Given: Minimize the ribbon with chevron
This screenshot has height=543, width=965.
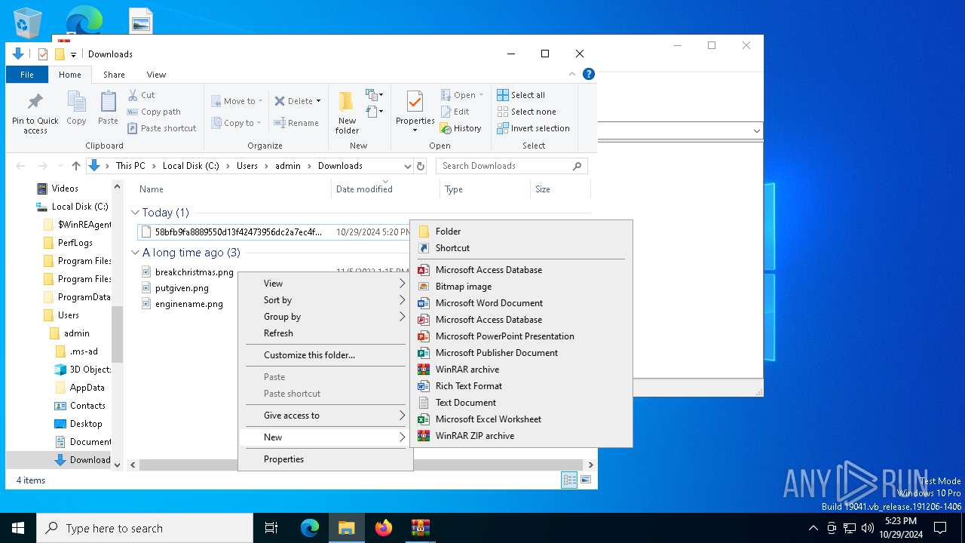Looking at the screenshot, I should 572,74.
